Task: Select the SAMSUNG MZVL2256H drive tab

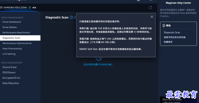Action: click(19, 7)
